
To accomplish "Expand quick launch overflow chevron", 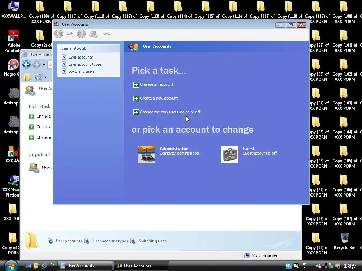I will [x=53, y=264].
